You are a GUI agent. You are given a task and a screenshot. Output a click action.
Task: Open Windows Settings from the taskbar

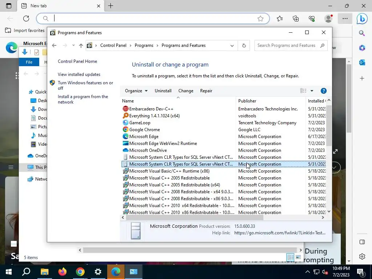[98, 272]
